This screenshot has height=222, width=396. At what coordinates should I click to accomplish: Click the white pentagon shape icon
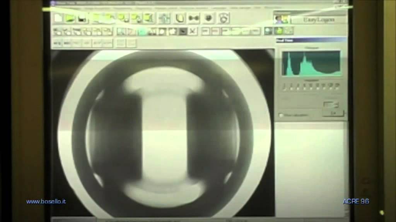pyautogui.click(x=173, y=32)
